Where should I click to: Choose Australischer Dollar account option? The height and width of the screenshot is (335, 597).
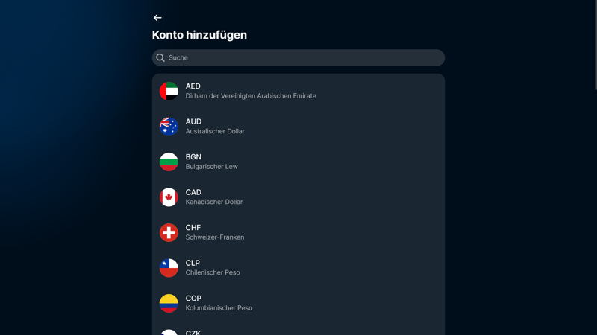[x=215, y=131]
